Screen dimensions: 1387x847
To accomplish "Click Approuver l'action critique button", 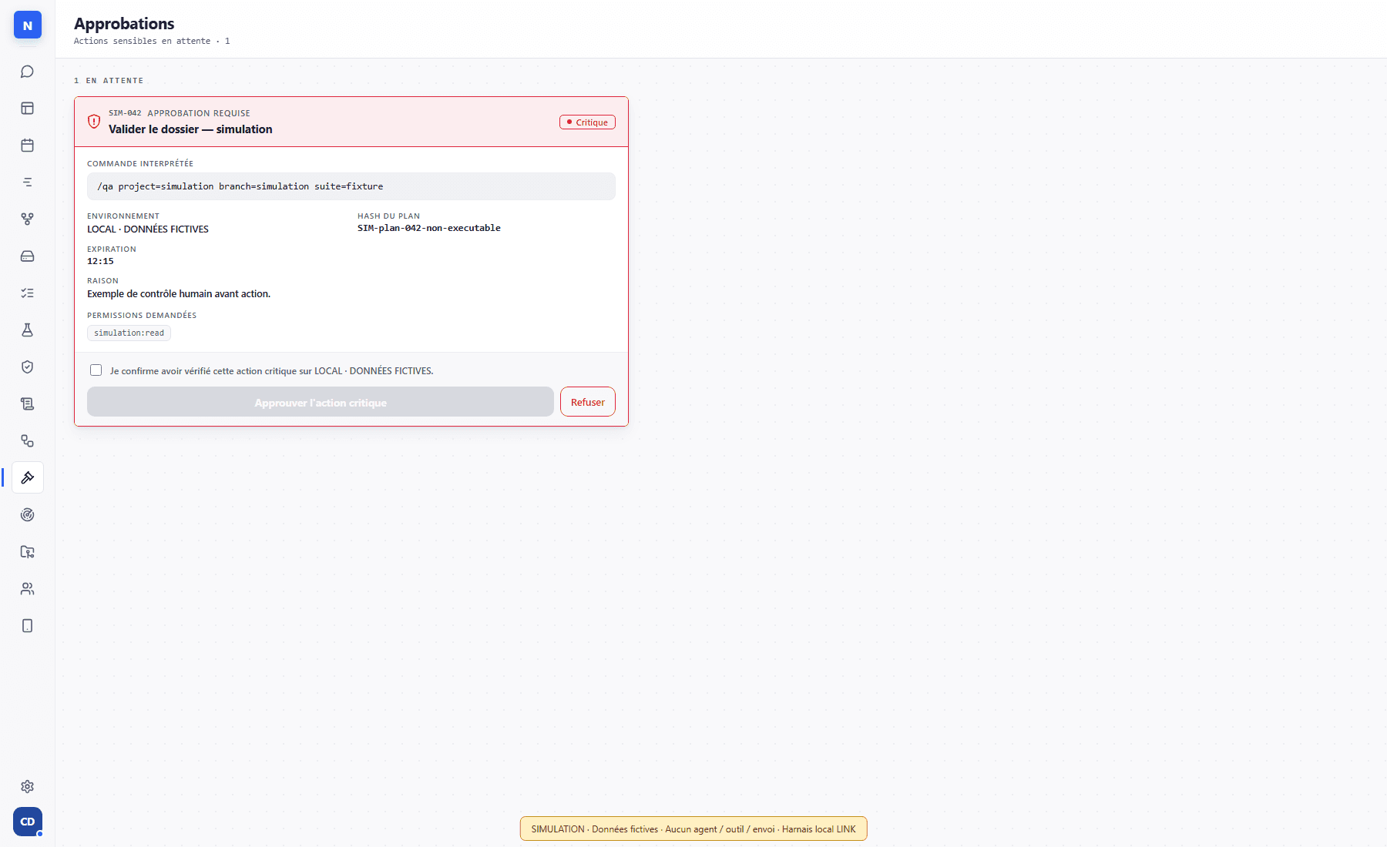I will [321, 402].
